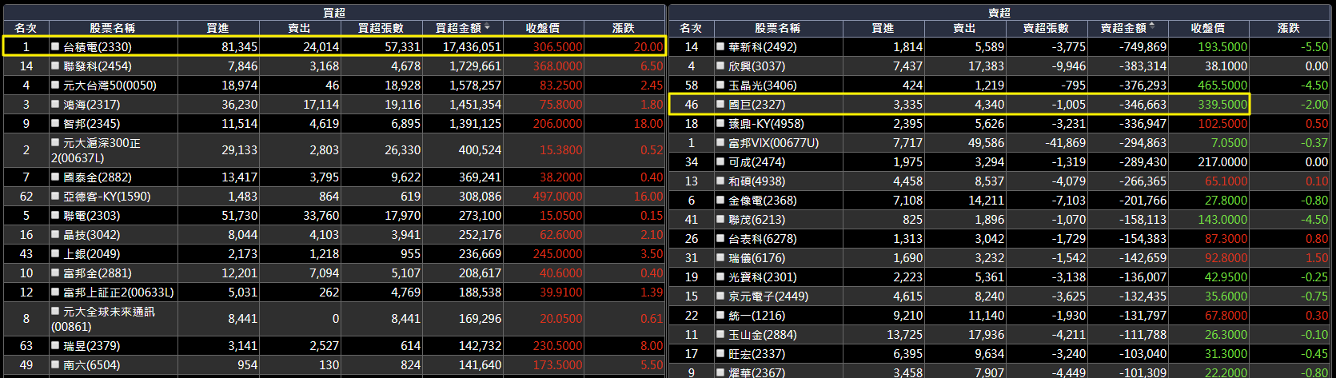Select the 賣超 panel title
This screenshot has height=378, width=1336.
click(999, 12)
